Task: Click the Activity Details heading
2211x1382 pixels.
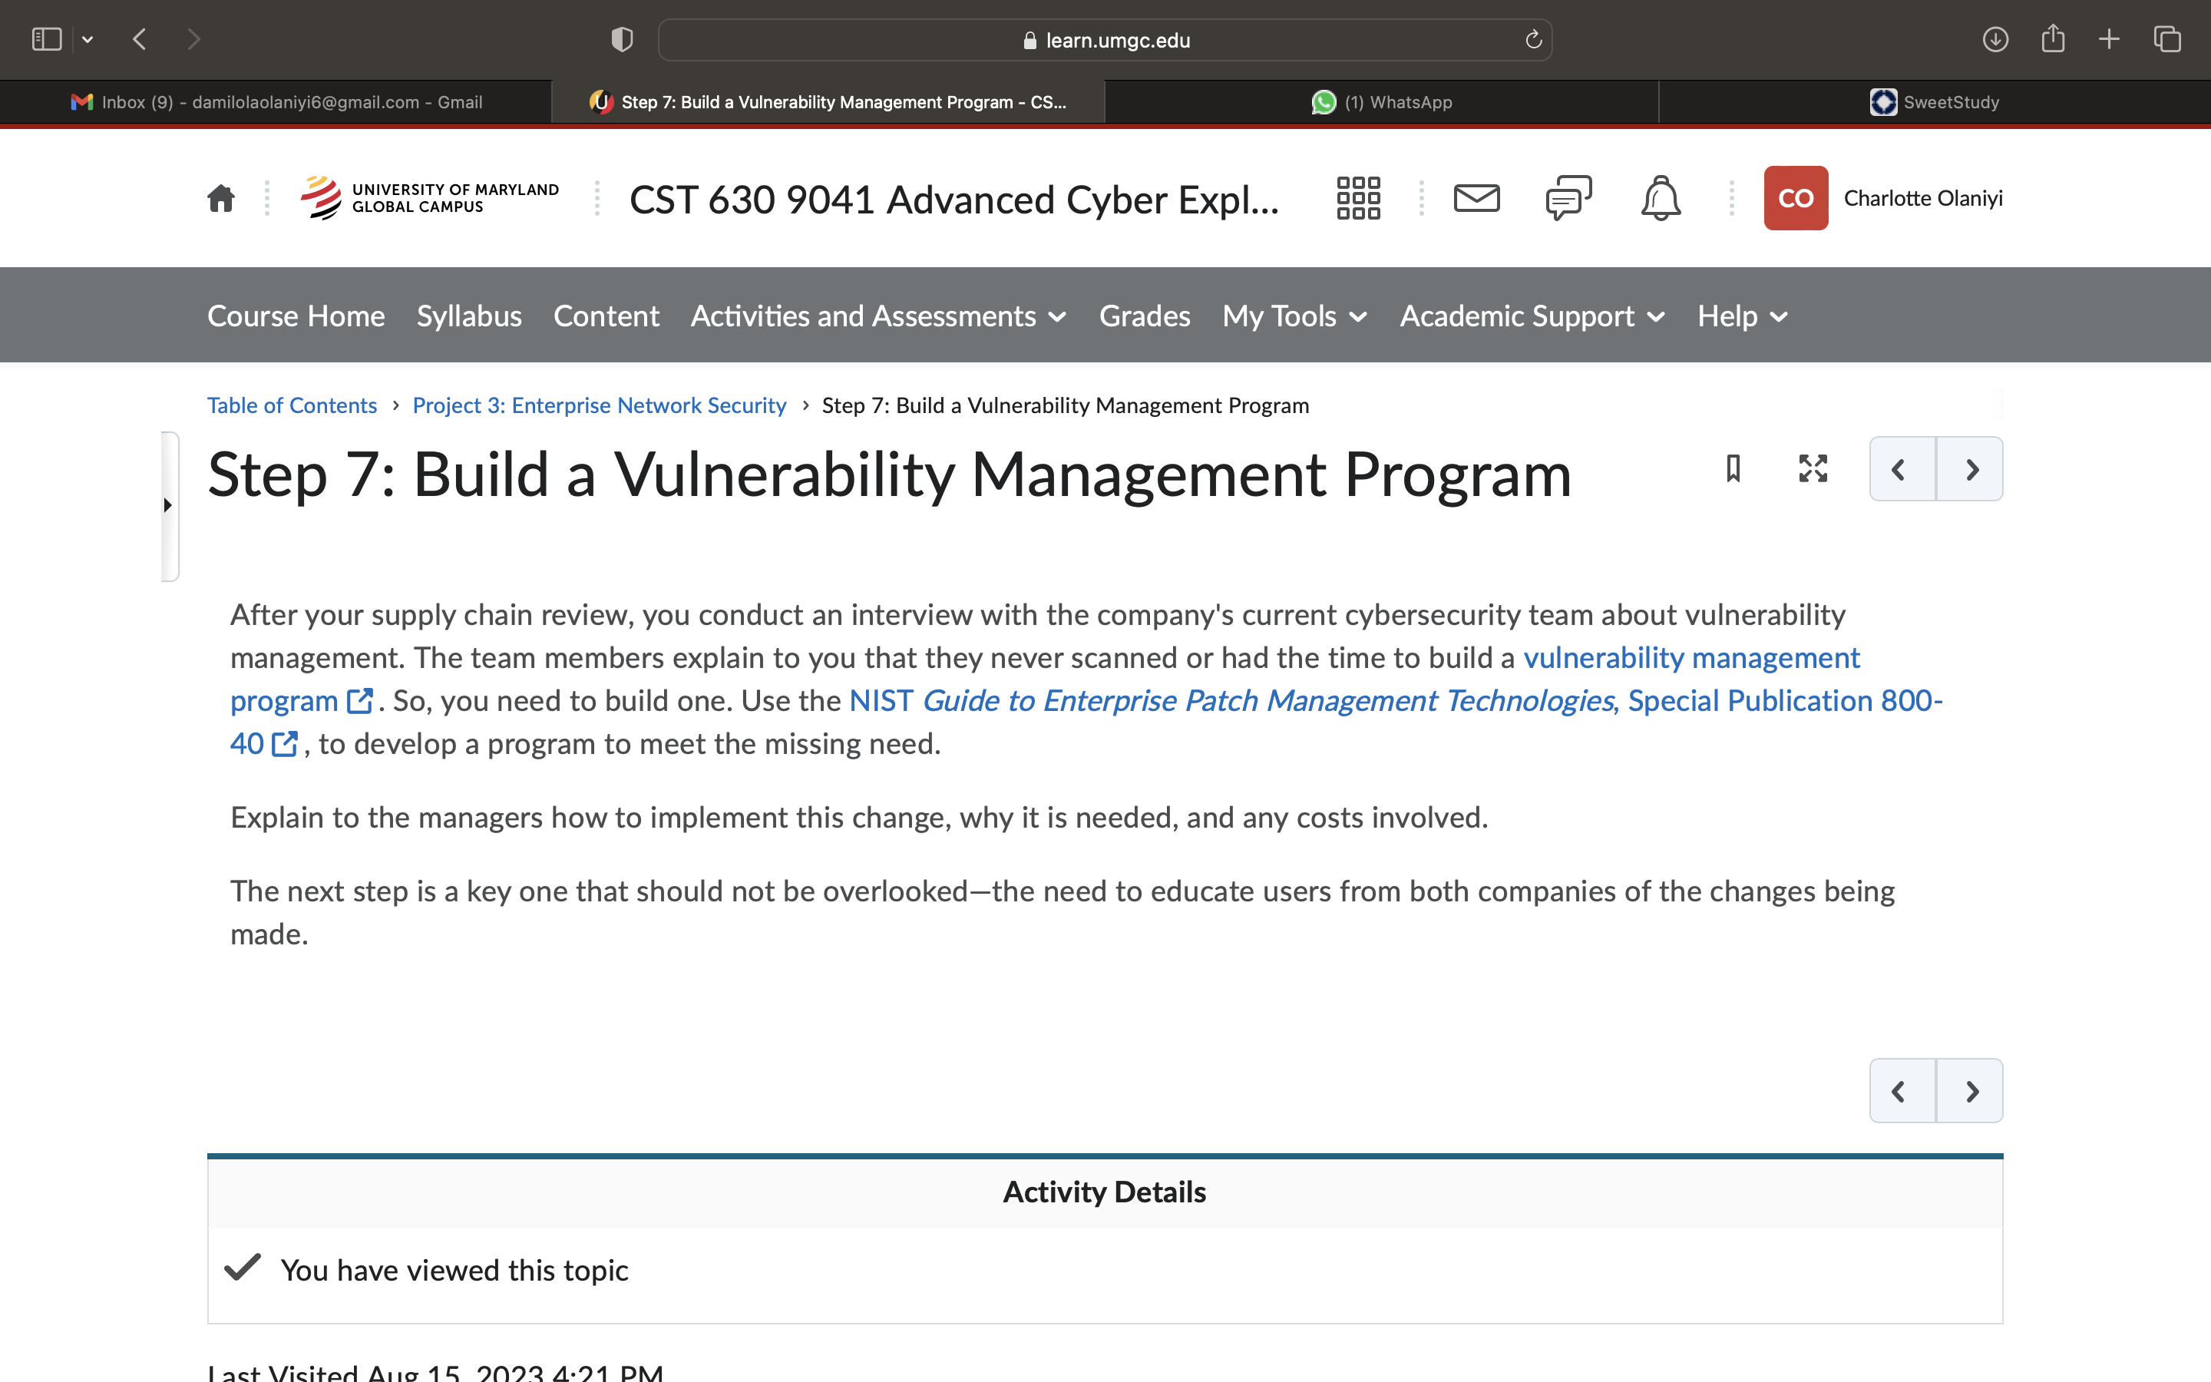Action: 1104,1192
